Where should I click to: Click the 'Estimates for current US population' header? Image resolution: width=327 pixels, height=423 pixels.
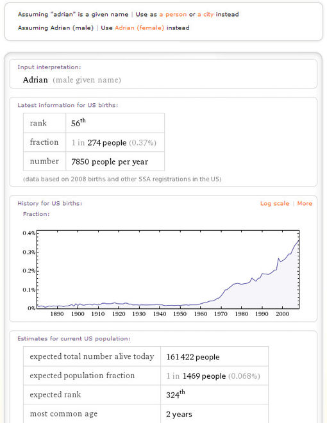click(74, 338)
